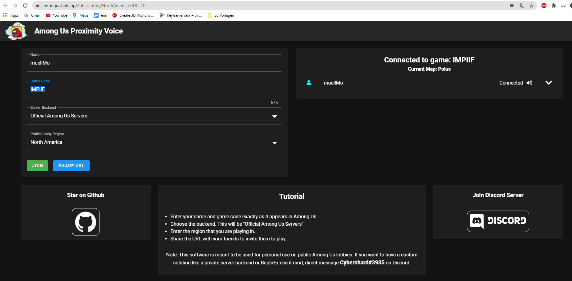Click the browser back arrow
This screenshot has width=572, height=281.
6,6
